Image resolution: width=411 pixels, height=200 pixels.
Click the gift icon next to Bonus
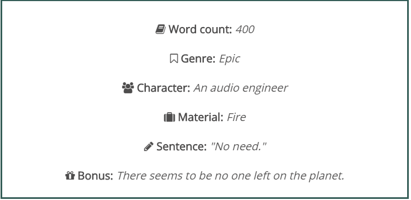(x=70, y=176)
